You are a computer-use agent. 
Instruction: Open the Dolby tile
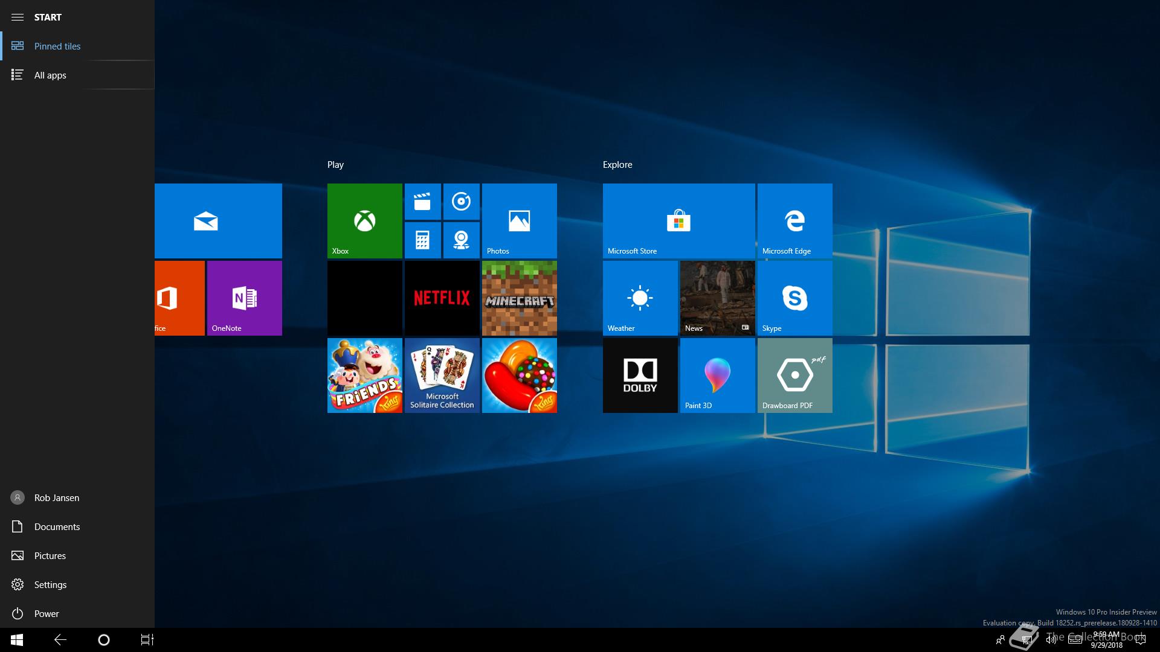(640, 376)
